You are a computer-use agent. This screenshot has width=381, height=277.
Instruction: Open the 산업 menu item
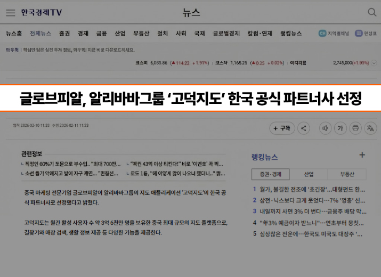[x=120, y=33]
